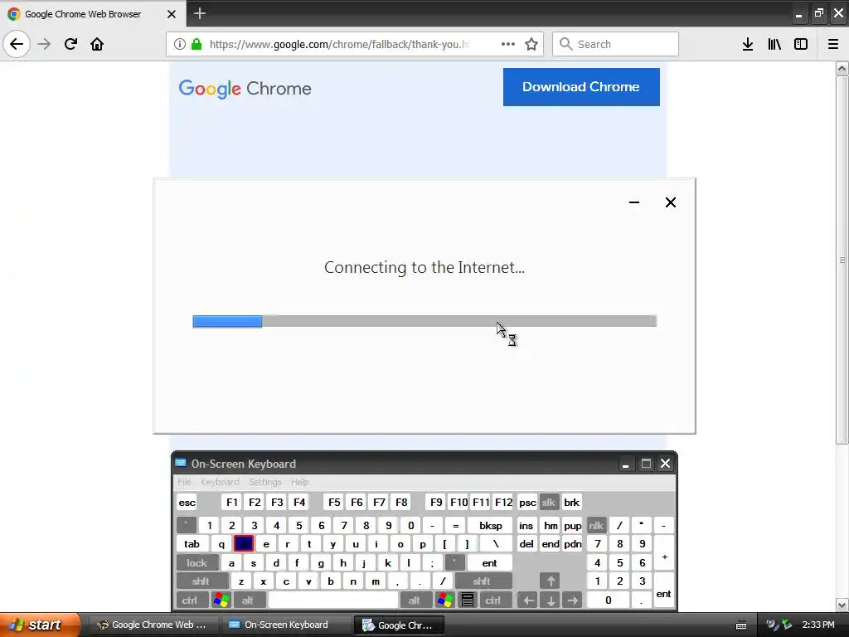Toggle the left shft key
This screenshot has height=637, width=849.
tap(201, 581)
